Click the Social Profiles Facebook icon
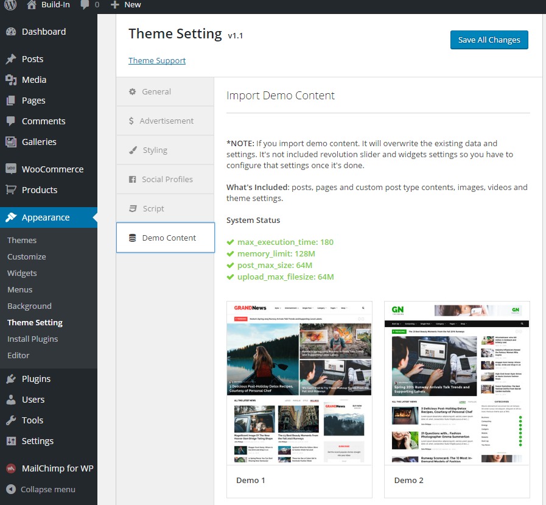Image resolution: width=546 pixels, height=505 pixels. (x=132, y=180)
